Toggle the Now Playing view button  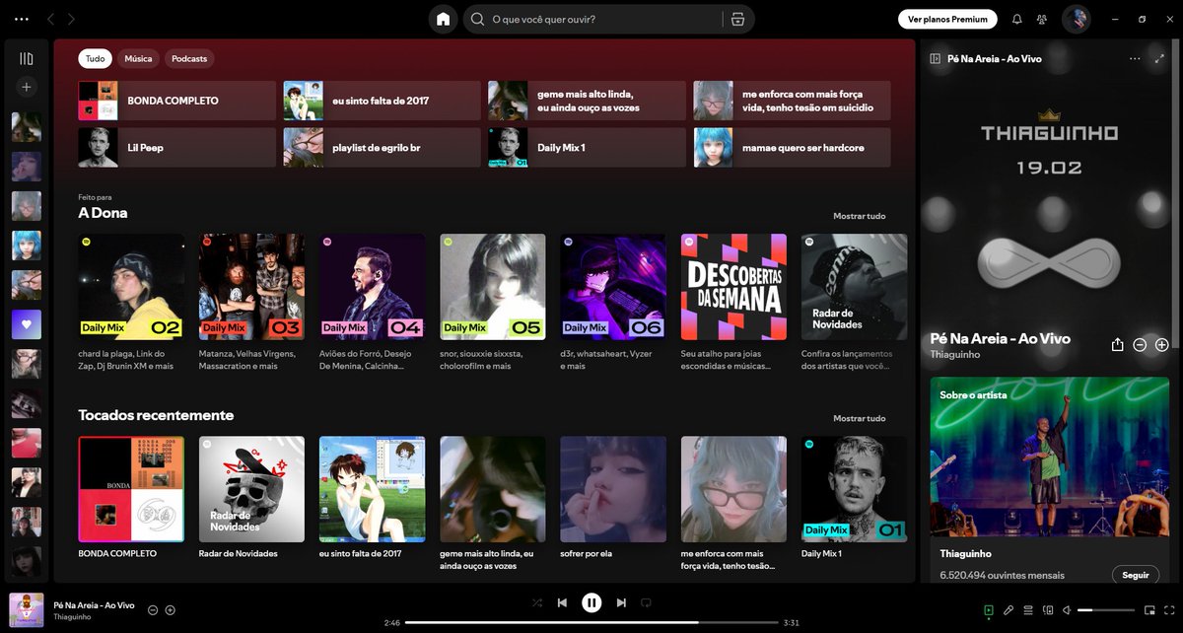989,610
